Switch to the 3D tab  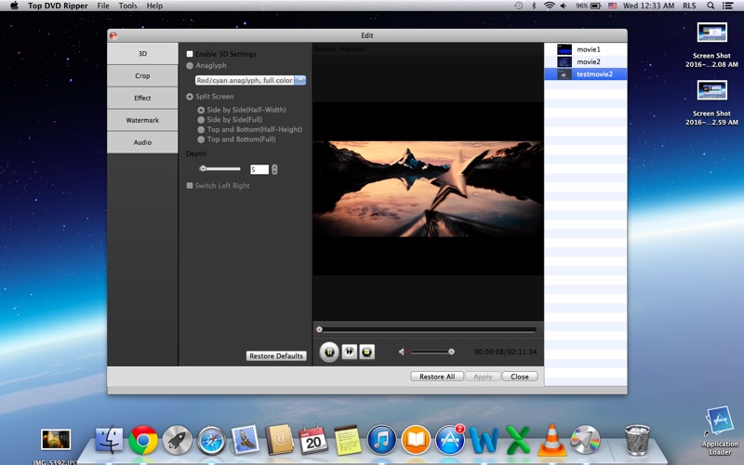[142, 54]
